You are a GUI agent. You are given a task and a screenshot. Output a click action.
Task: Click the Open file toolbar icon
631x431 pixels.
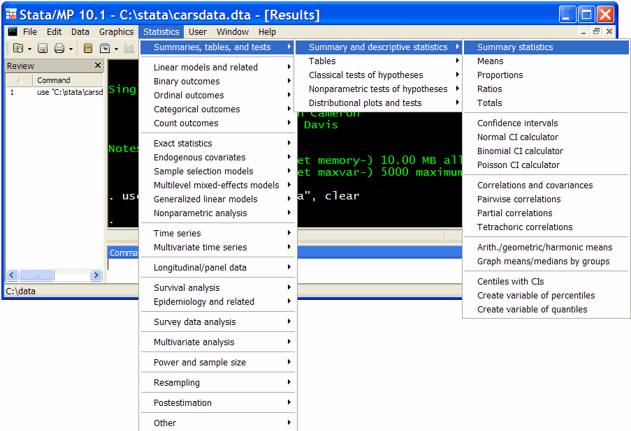click(x=17, y=48)
